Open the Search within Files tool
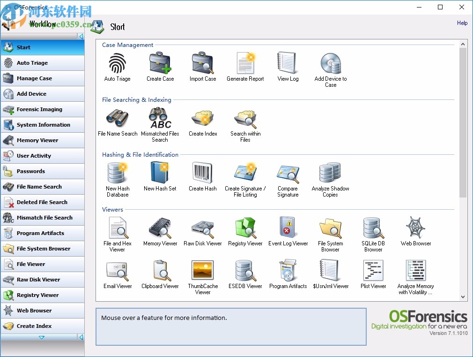 click(x=245, y=121)
